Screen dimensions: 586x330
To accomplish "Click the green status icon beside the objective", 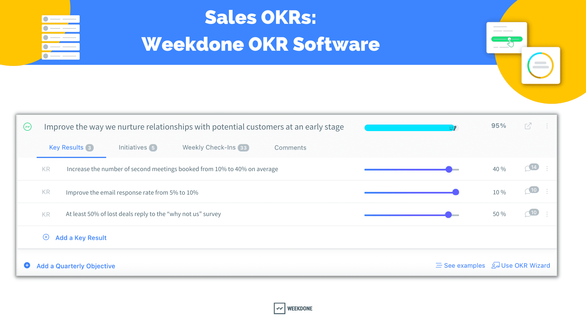I will (27, 127).
